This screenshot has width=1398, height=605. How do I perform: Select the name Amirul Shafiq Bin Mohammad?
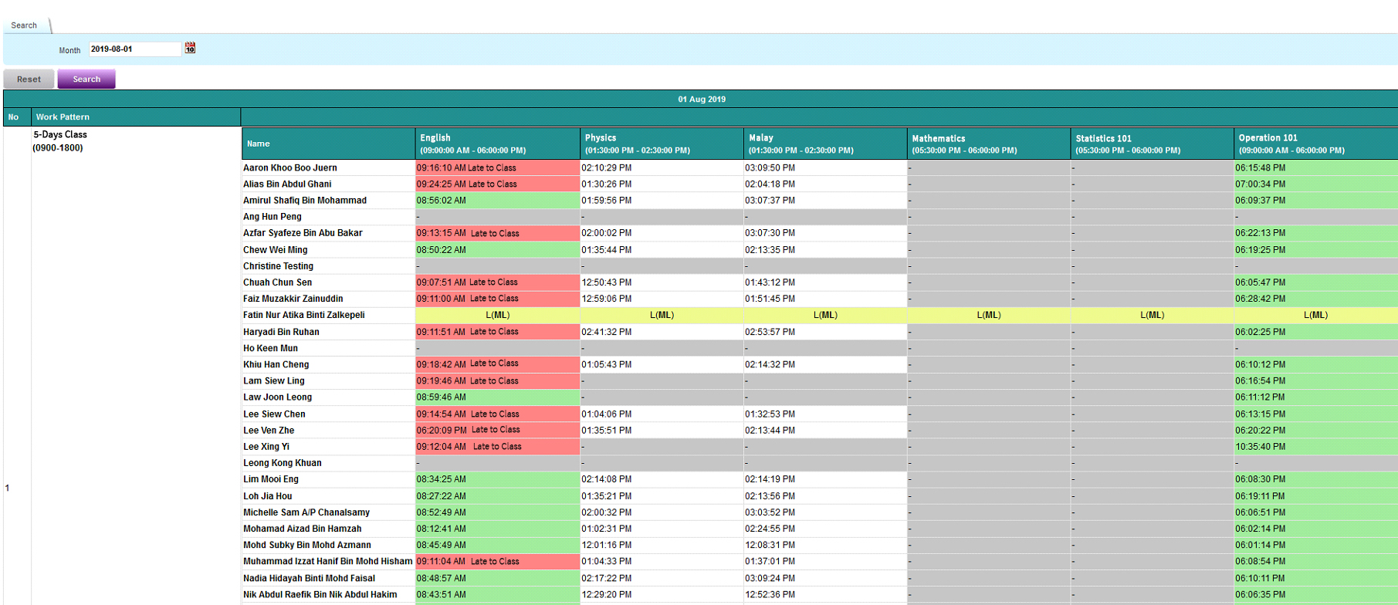pos(305,200)
